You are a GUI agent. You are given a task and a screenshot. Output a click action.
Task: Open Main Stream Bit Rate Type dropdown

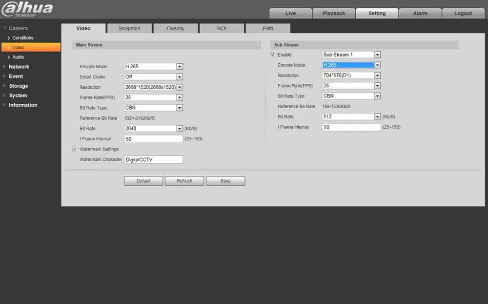tap(153, 108)
